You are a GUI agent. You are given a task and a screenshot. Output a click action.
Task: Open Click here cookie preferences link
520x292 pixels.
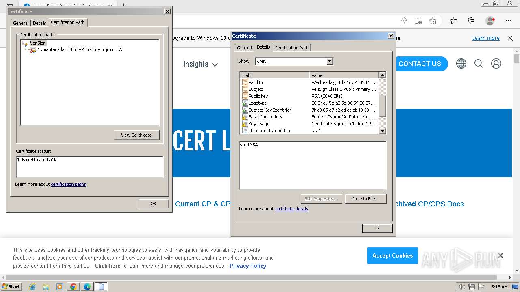pyautogui.click(x=108, y=266)
